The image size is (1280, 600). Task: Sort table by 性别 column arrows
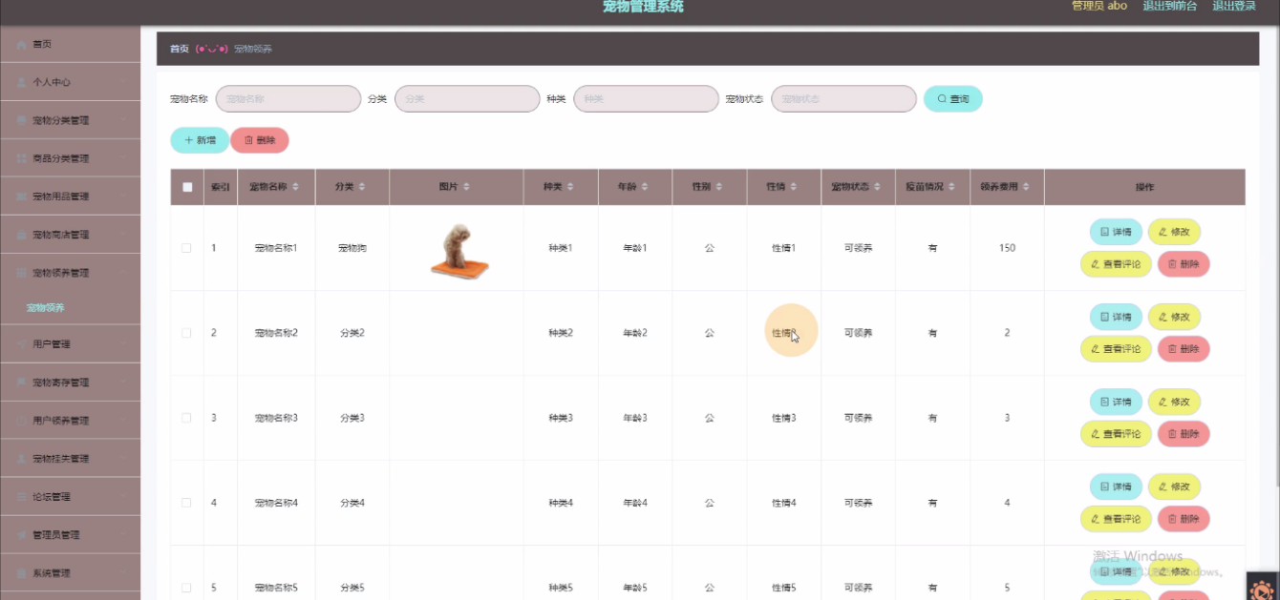pos(719,187)
